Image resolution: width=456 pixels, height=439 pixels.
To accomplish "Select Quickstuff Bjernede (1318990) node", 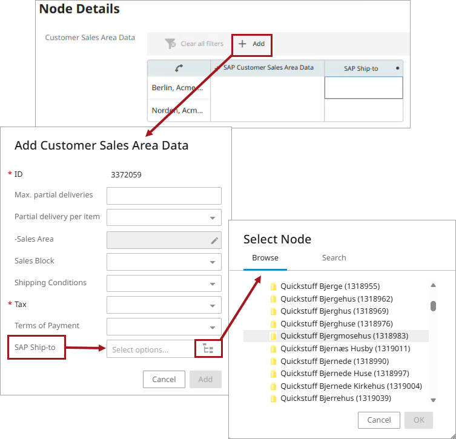I will [334, 361].
